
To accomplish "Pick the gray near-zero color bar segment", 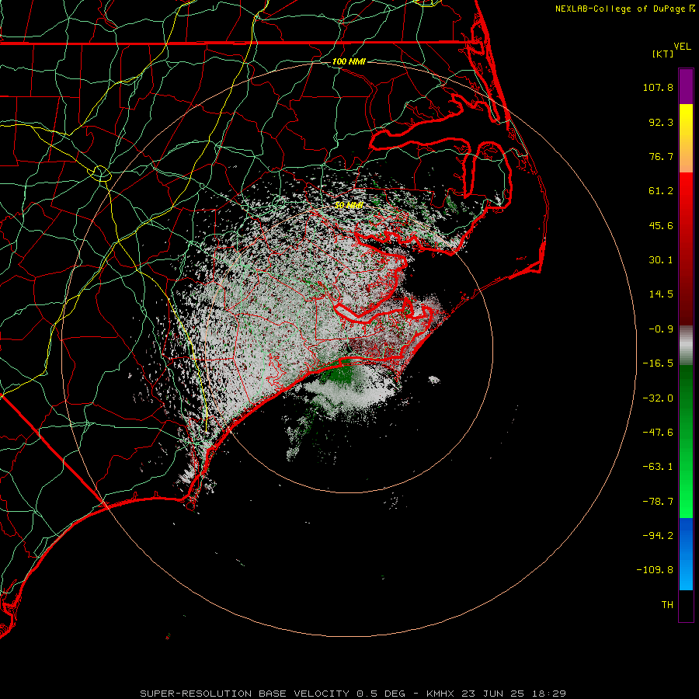I will click(x=686, y=346).
